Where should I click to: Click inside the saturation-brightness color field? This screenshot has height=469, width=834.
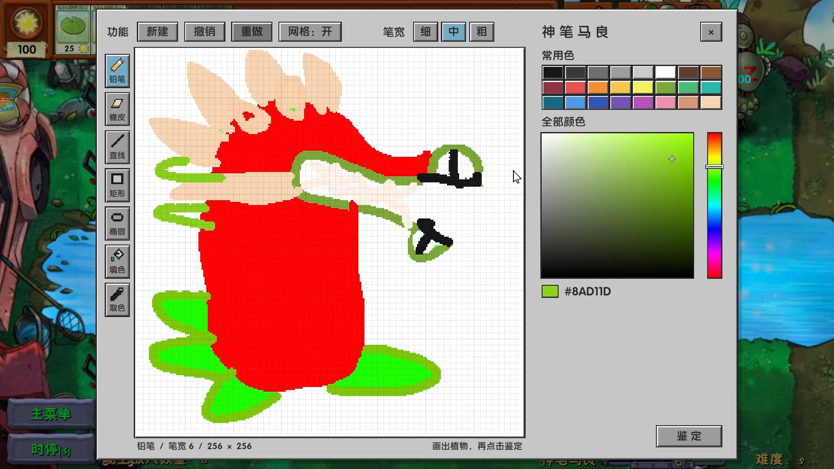(x=617, y=205)
